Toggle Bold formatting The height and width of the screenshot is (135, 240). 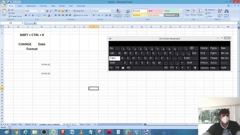26,15
